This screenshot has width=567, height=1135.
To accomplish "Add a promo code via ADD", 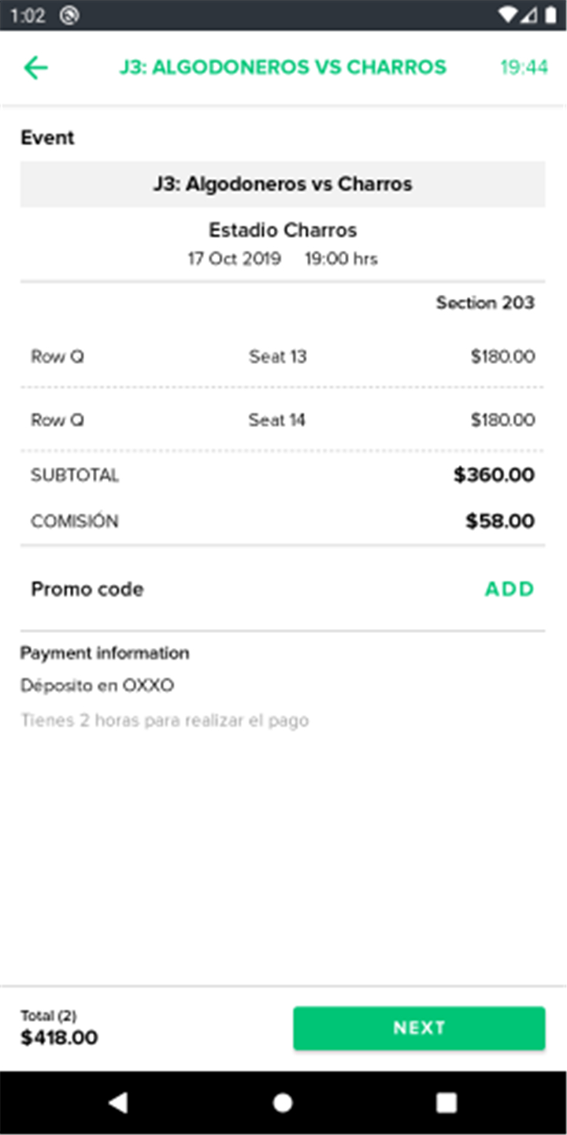I will point(510,589).
